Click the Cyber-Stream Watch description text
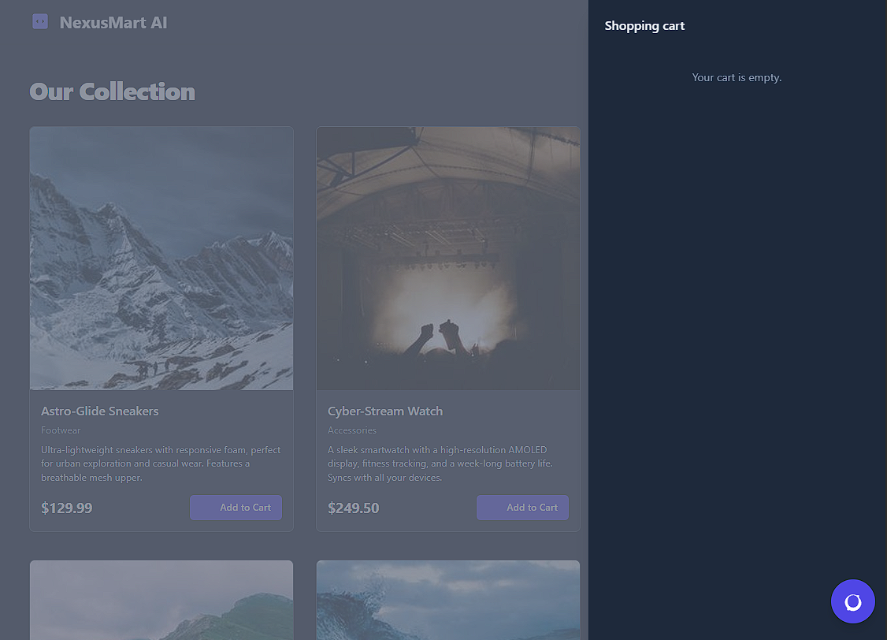The width and height of the screenshot is (887, 640). pos(440,463)
